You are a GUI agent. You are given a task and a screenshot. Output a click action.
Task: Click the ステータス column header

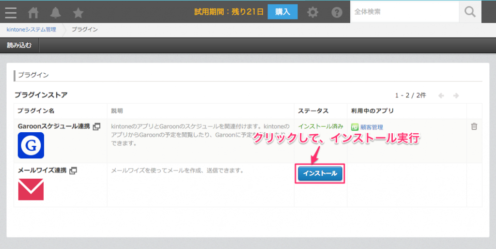click(x=313, y=111)
